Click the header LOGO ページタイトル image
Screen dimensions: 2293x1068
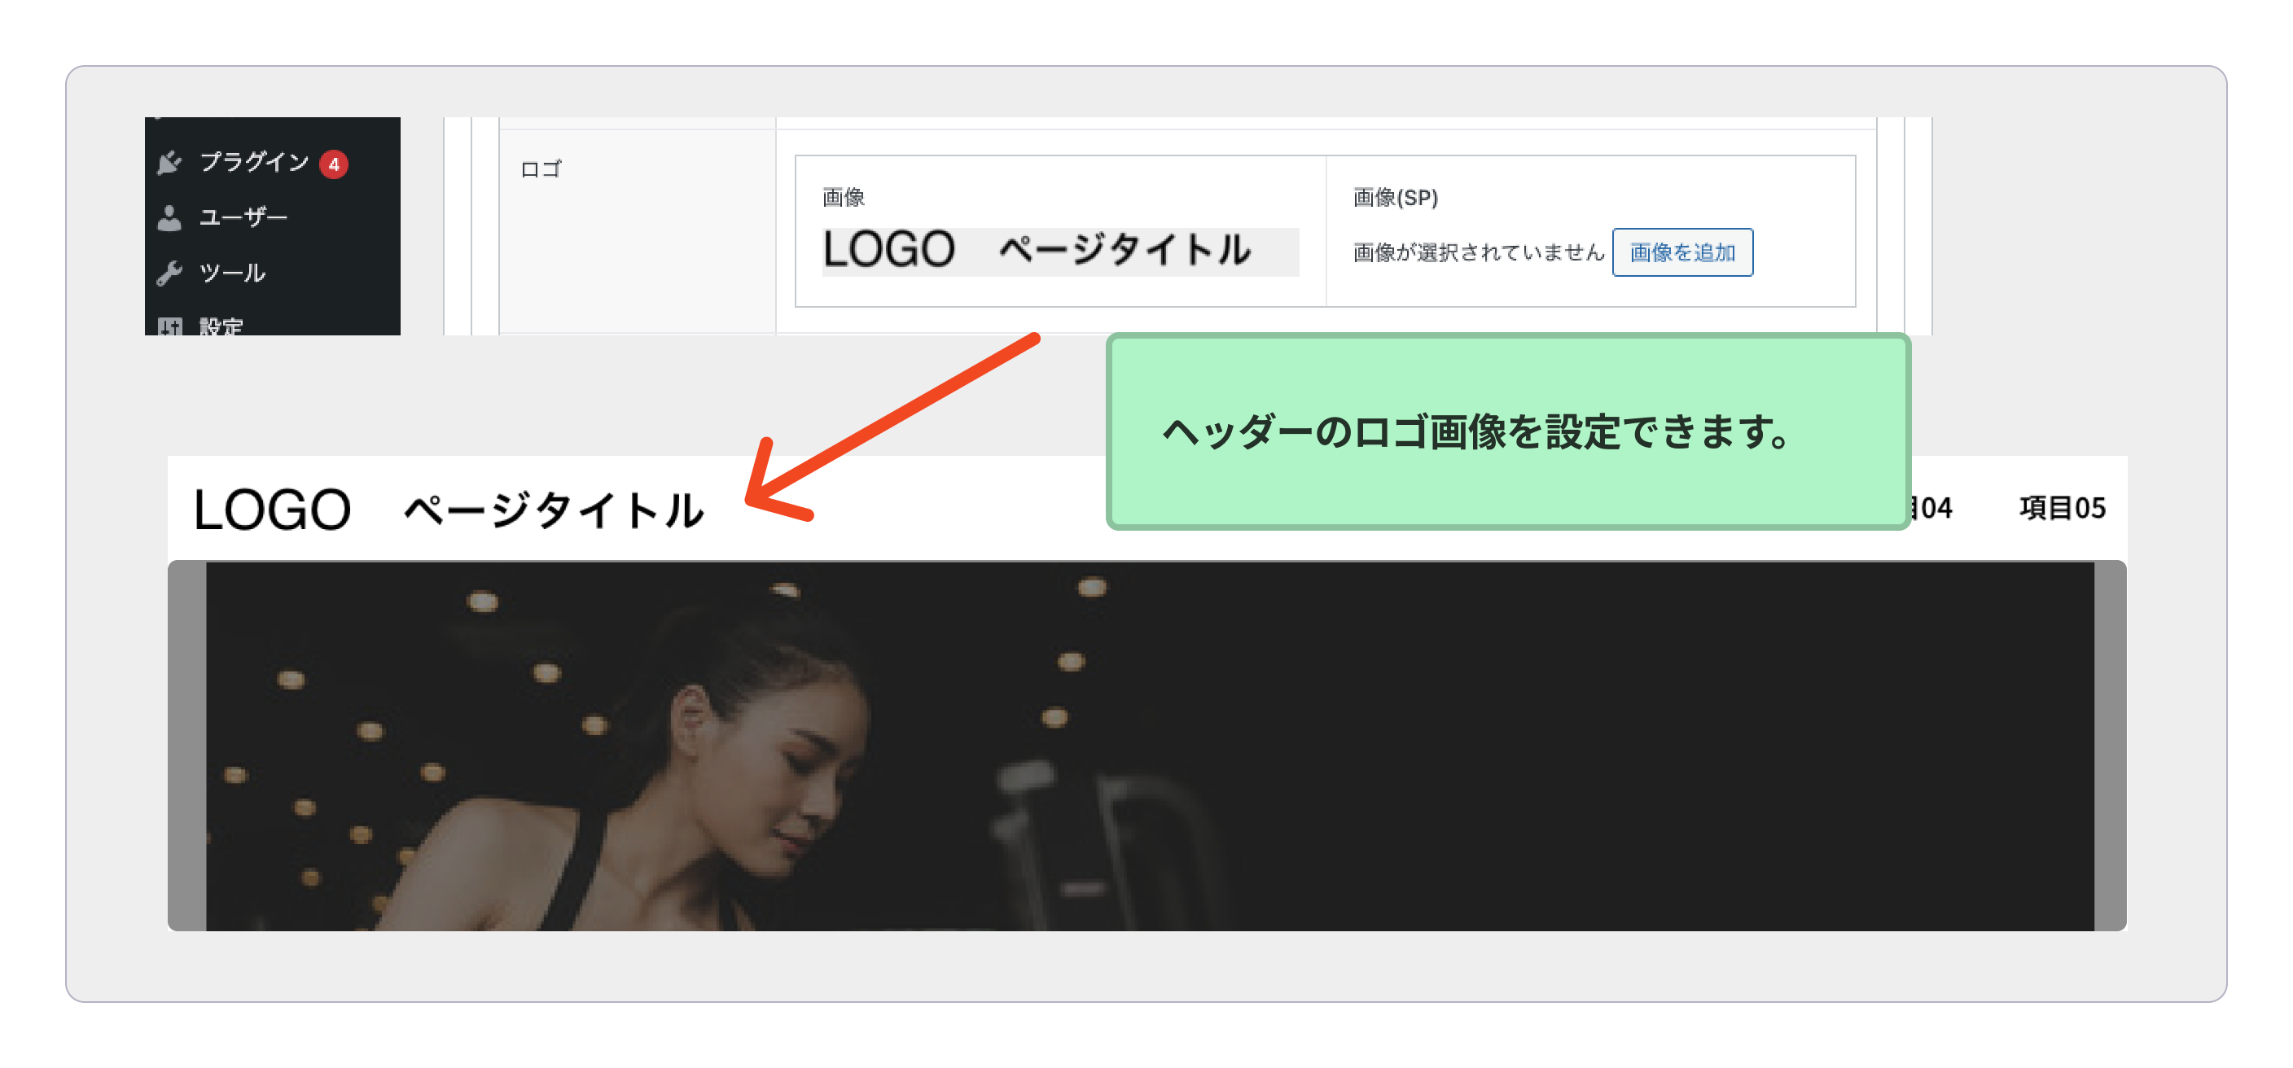449,510
